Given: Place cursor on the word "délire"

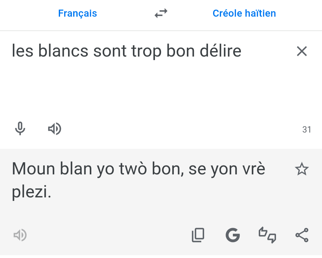Looking at the screenshot, I should coord(220,51).
